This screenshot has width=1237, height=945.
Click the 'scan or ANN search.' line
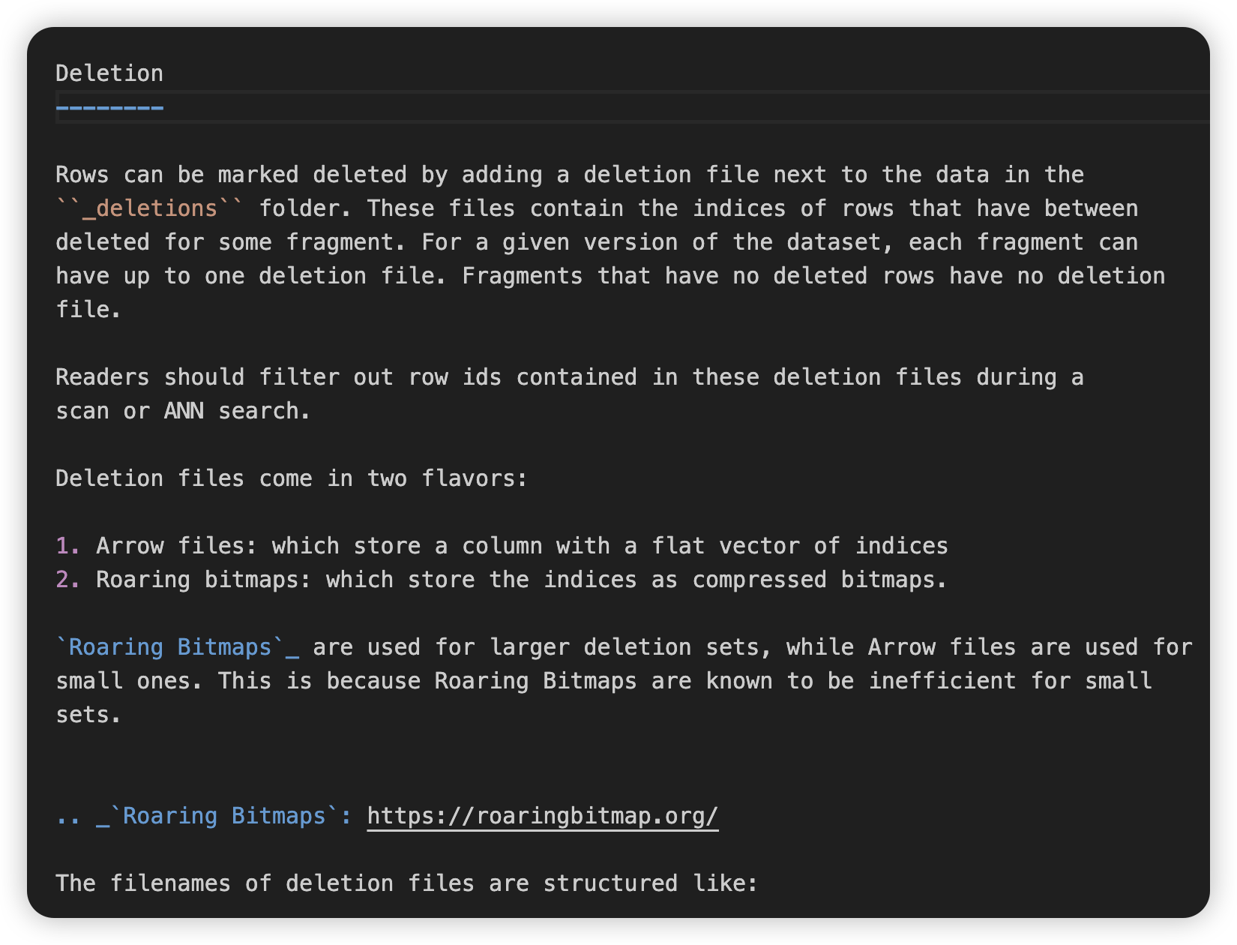click(183, 411)
